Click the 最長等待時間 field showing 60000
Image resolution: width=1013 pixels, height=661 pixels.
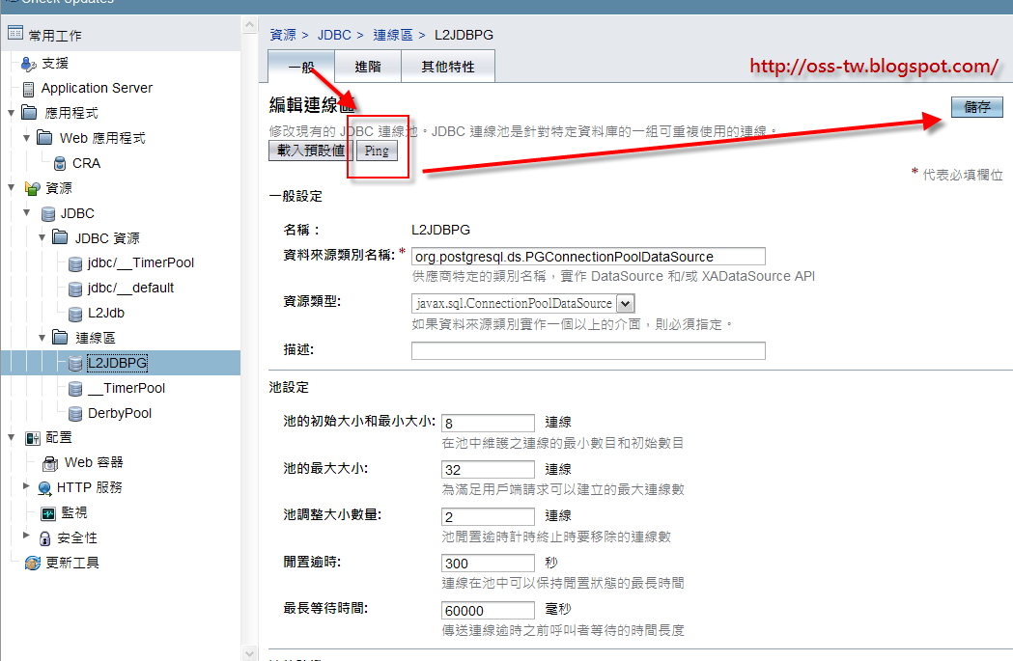(489, 611)
